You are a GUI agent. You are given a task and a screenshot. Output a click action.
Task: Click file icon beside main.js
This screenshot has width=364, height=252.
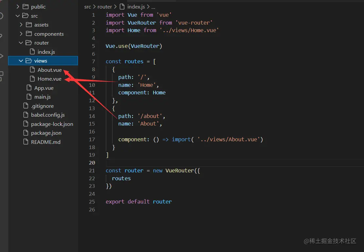[x=29, y=97]
